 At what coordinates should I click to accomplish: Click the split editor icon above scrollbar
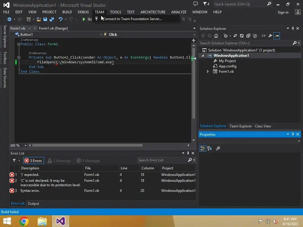pos(194,40)
